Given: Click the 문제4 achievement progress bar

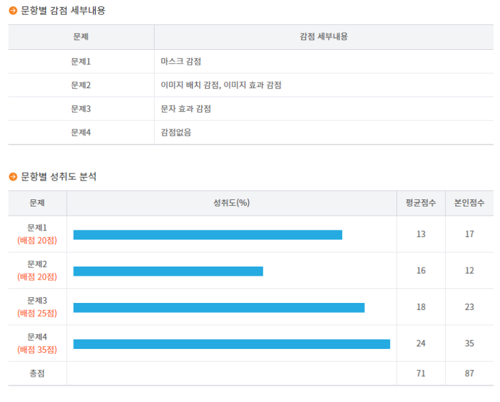Looking at the screenshot, I should pyautogui.click(x=232, y=344).
